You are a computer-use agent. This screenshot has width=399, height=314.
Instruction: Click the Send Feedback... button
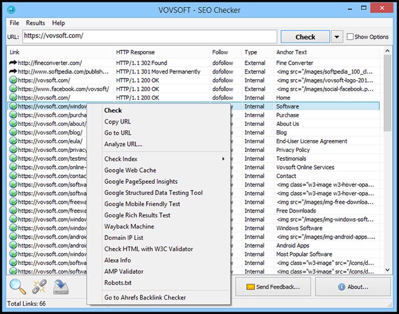click(x=273, y=287)
